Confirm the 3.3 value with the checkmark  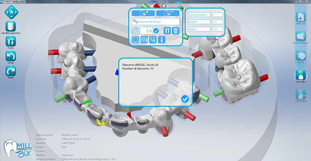point(156,31)
